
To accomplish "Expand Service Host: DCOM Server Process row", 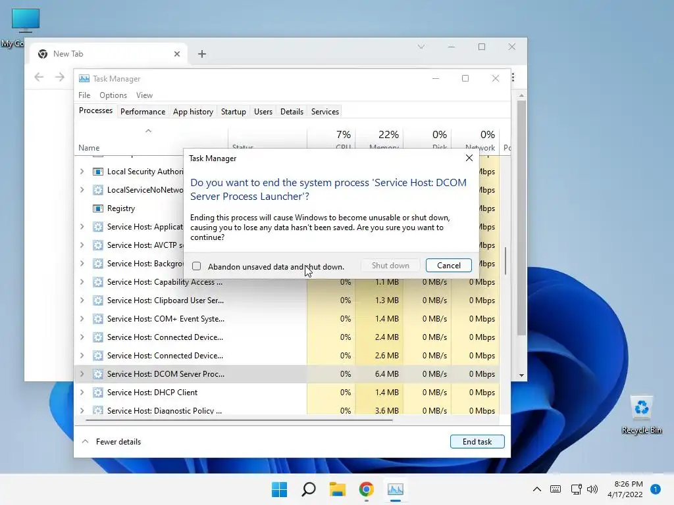I will pos(82,374).
